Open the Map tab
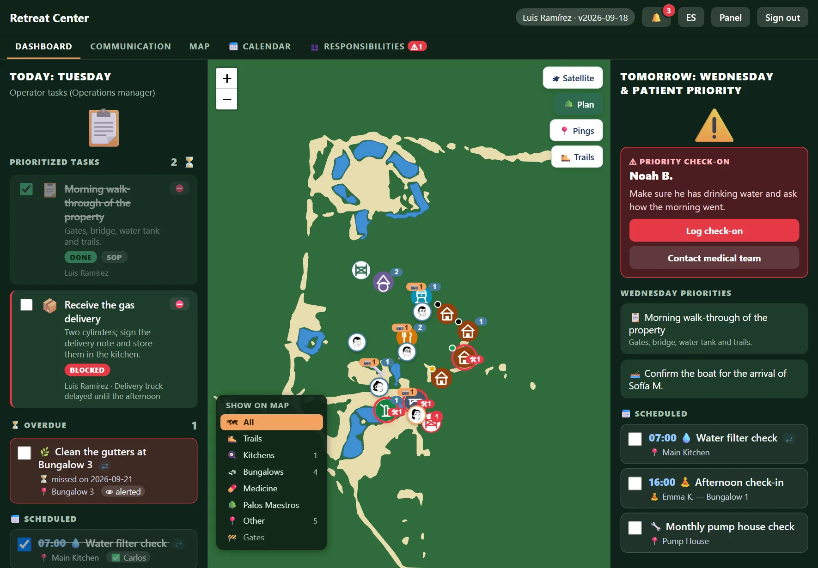The width and height of the screenshot is (818, 568). [x=200, y=47]
